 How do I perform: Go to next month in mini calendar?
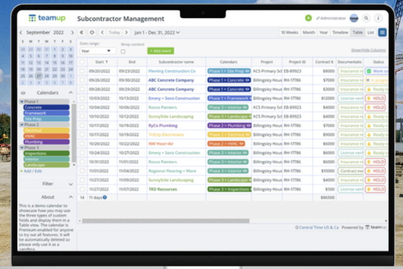coord(72,32)
